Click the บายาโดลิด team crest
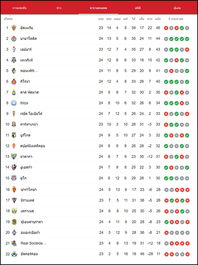 point(14,39)
